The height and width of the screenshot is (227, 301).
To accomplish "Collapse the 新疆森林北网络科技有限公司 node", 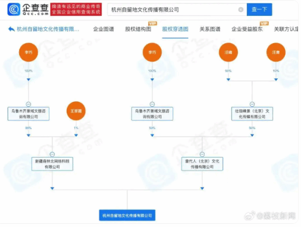I will pos(52,154).
